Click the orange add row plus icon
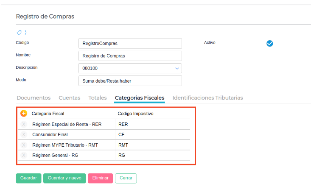 (24, 114)
